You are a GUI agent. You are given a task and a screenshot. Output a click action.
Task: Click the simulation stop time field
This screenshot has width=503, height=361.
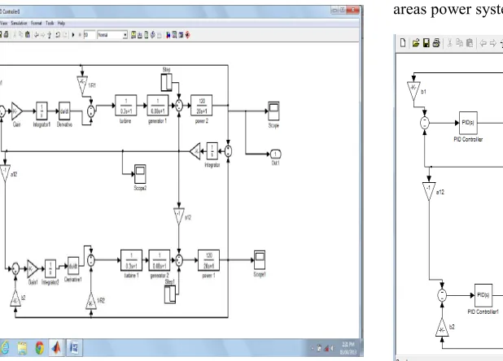click(x=90, y=35)
